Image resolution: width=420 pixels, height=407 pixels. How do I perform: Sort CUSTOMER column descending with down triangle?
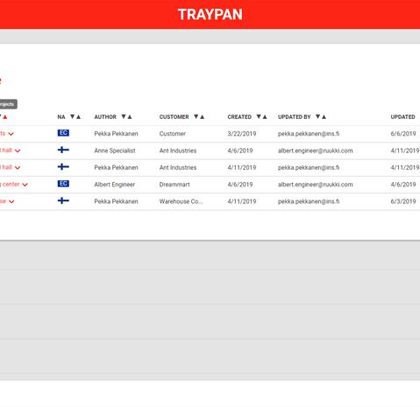(196, 116)
